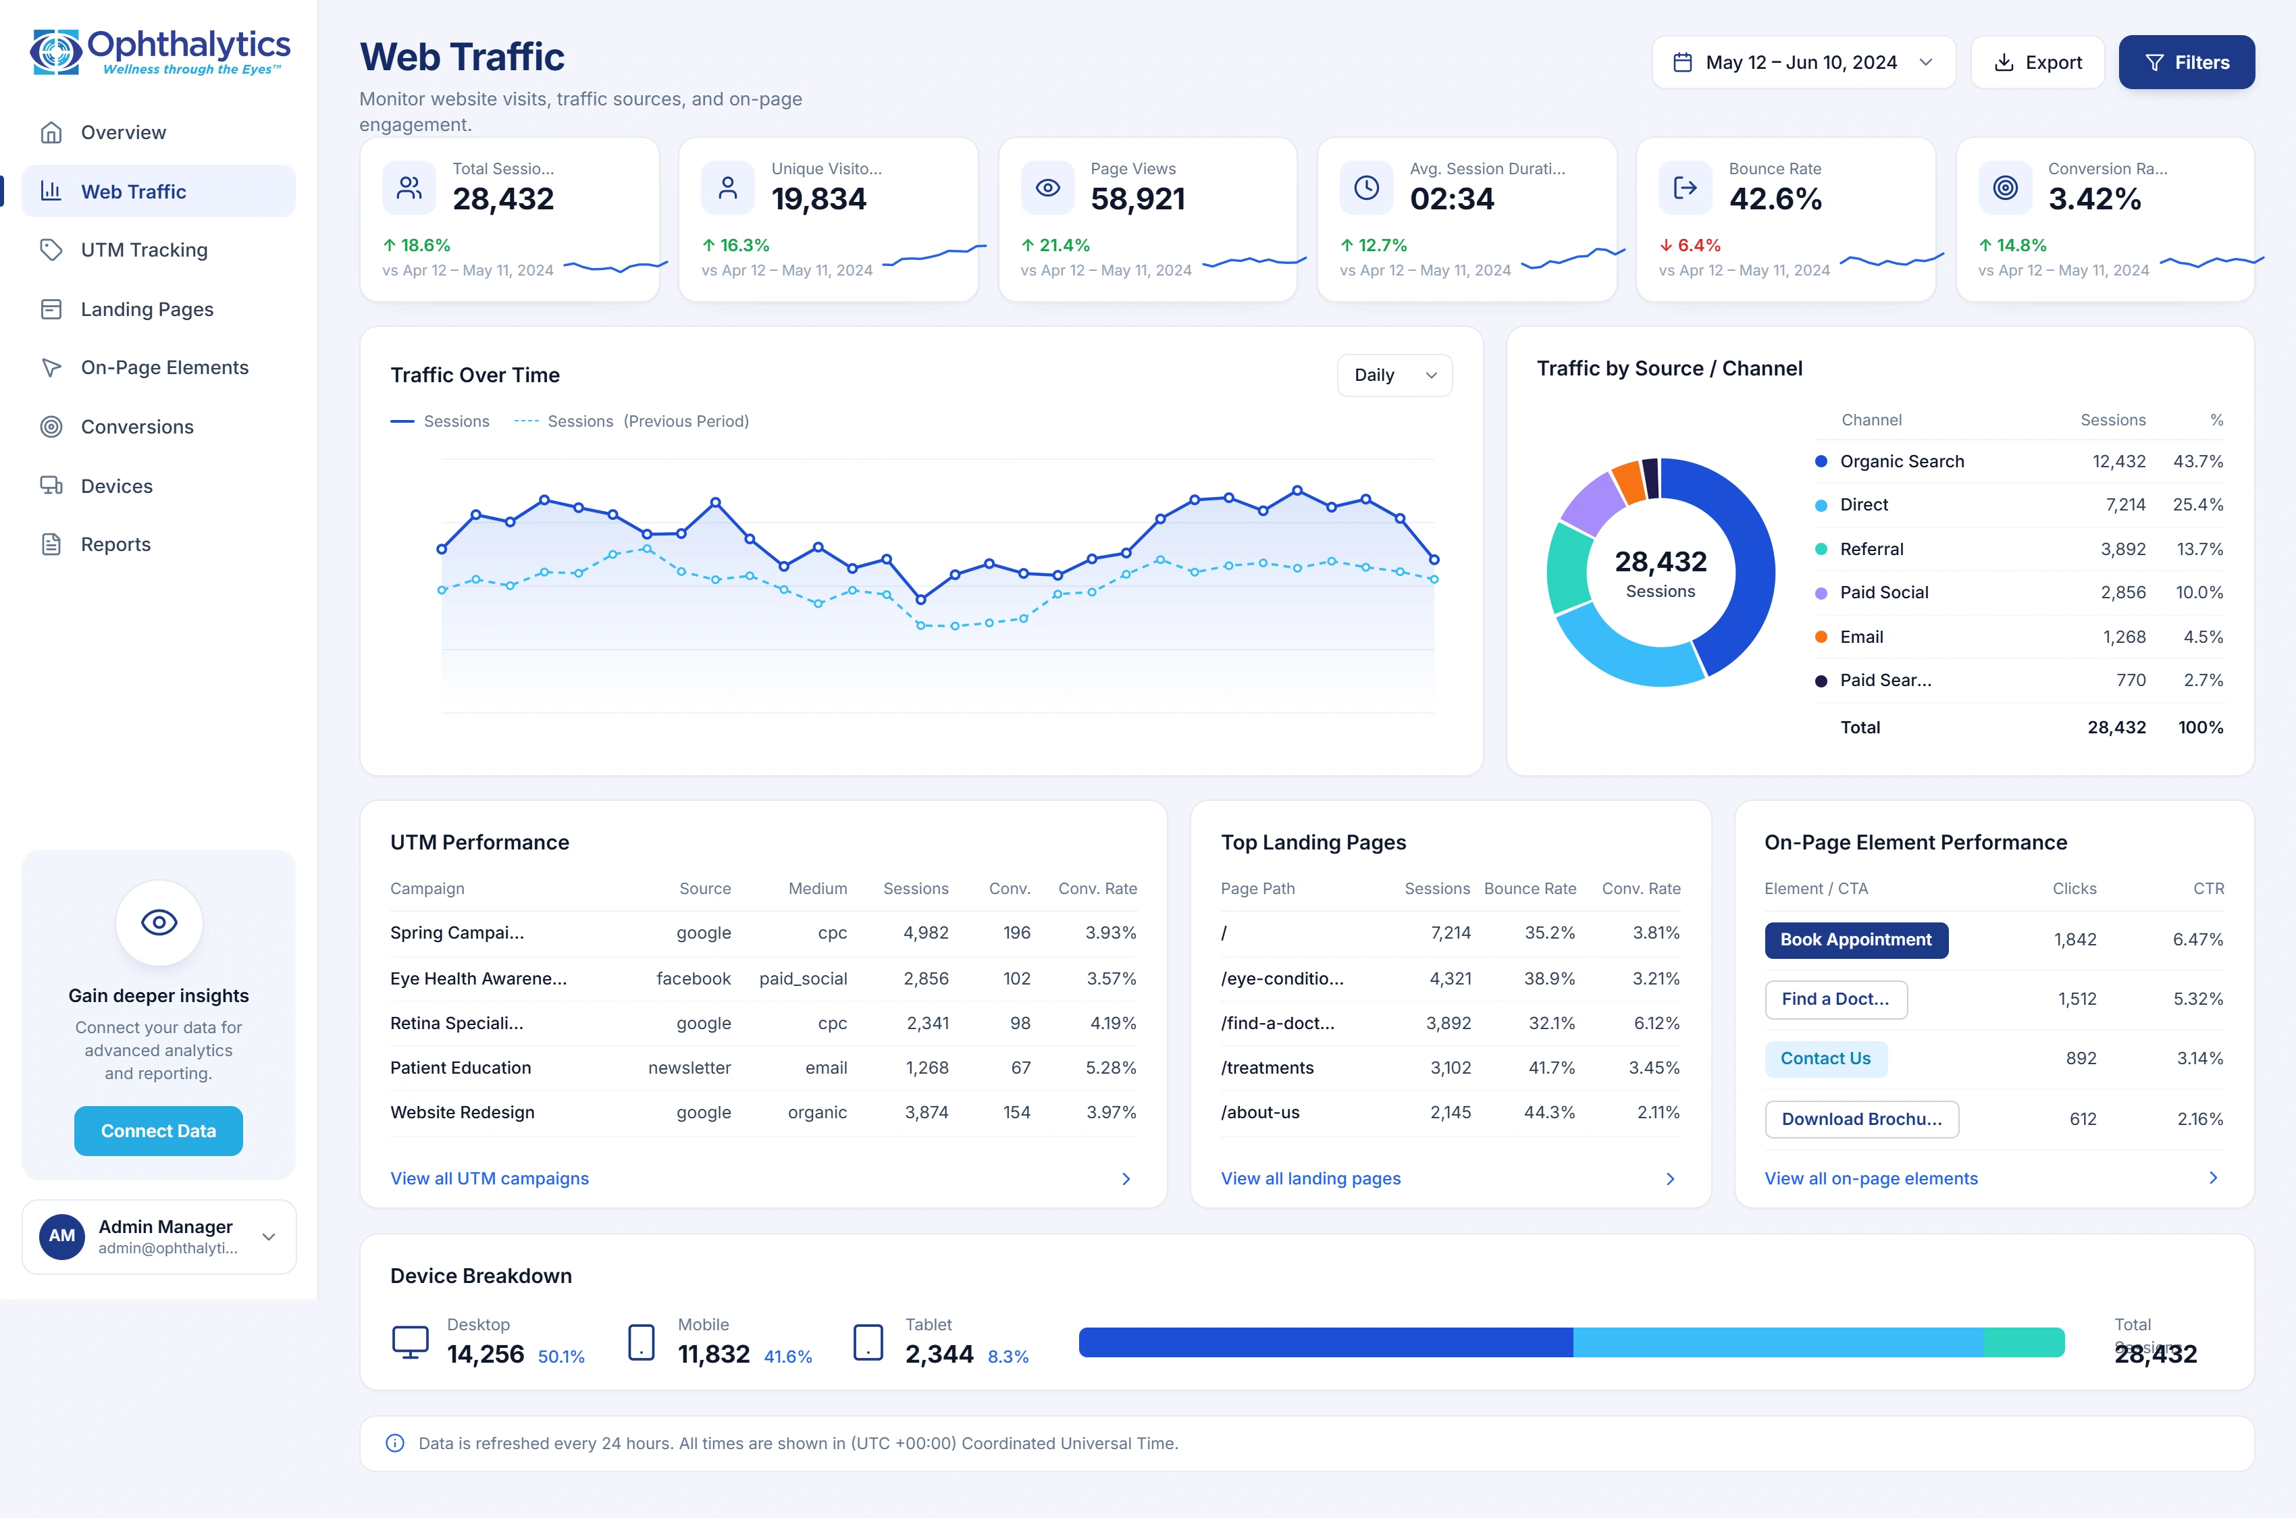2296x1518 pixels.
Task: Click the Conversion Rate target icon
Action: (2005, 188)
